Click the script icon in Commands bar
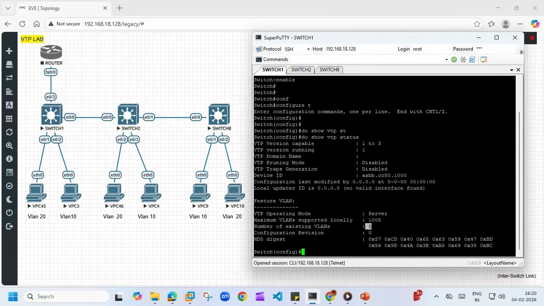The width and height of the screenshot is (544, 306). 472,59
